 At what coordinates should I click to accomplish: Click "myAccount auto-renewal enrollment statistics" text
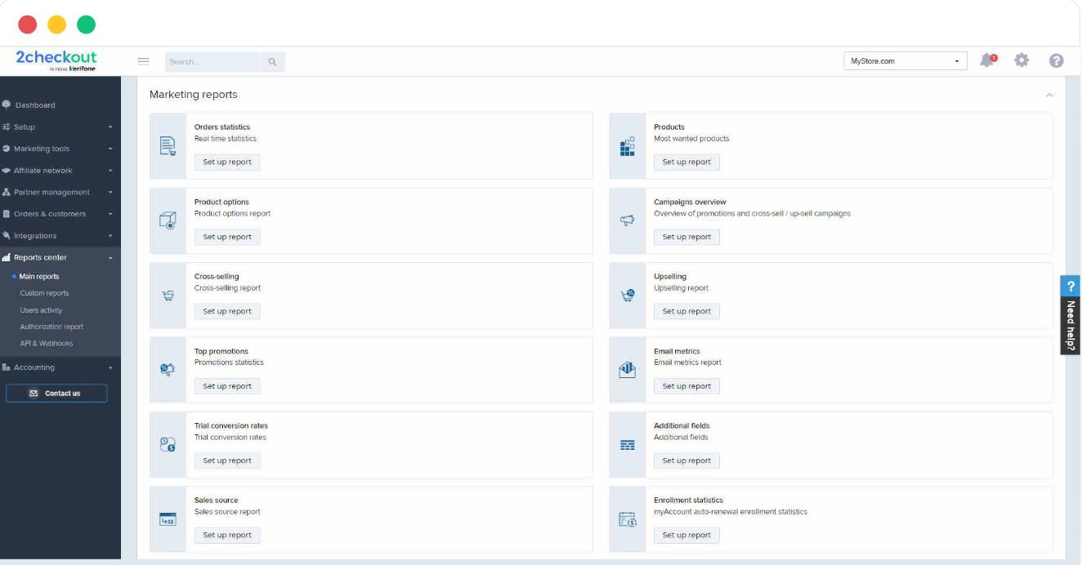[x=731, y=512]
